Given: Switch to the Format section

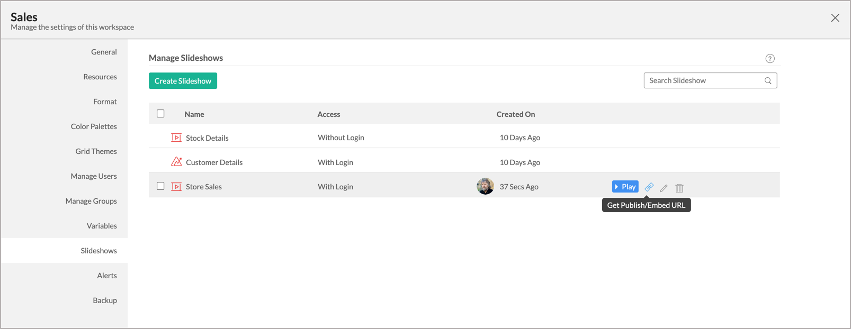Looking at the screenshot, I should pos(105,102).
